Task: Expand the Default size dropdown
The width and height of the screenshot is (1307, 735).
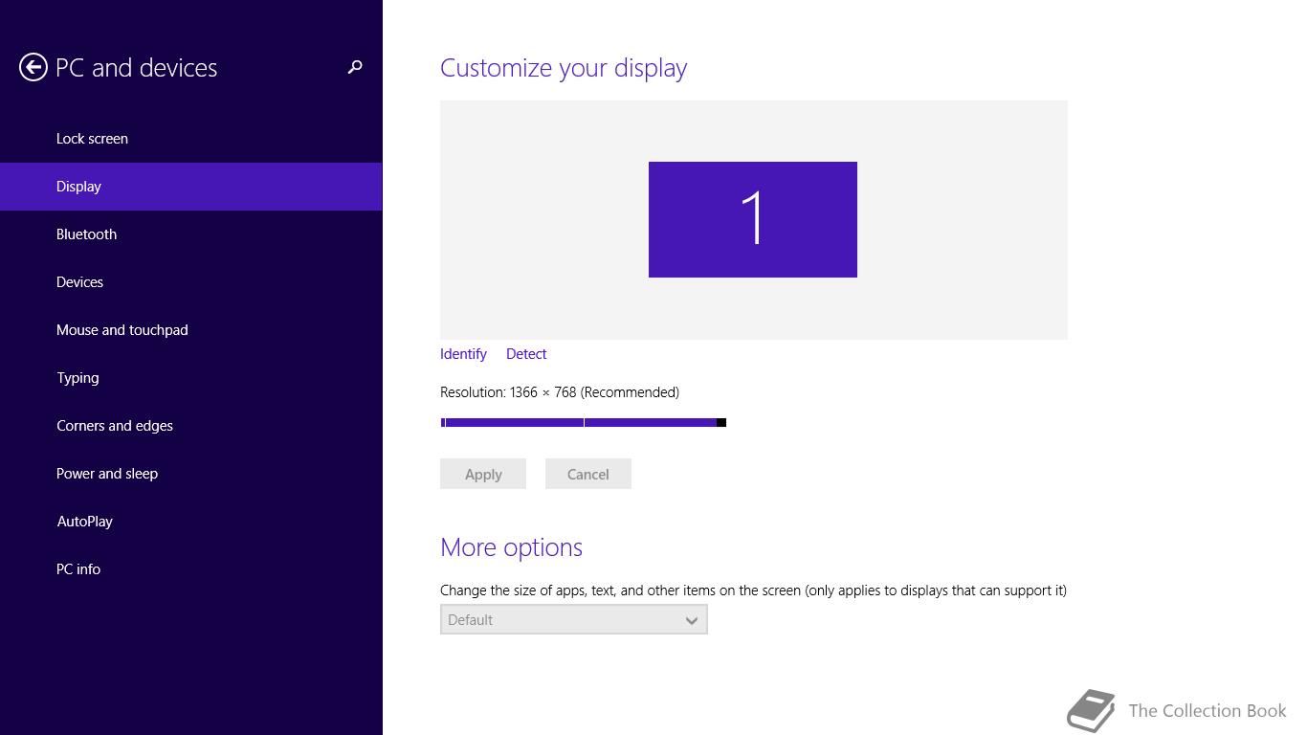Action: tap(574, 619)
